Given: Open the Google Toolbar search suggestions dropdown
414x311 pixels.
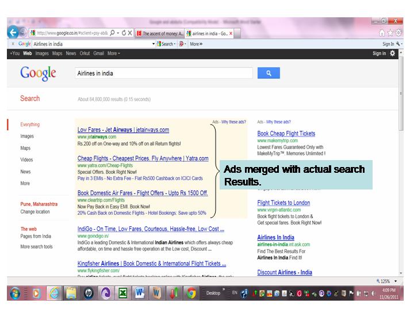Looking at the screenshot, I should pyautogui.click(x=154, y=44).
